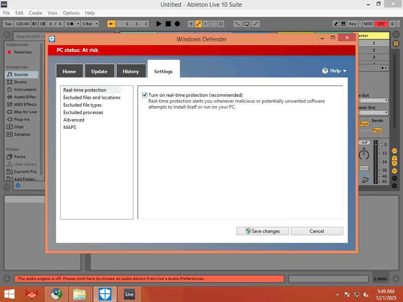Uncheck Turn on real-time protection checkbox
Screen dimensions: 403x302
coord(144,95)
